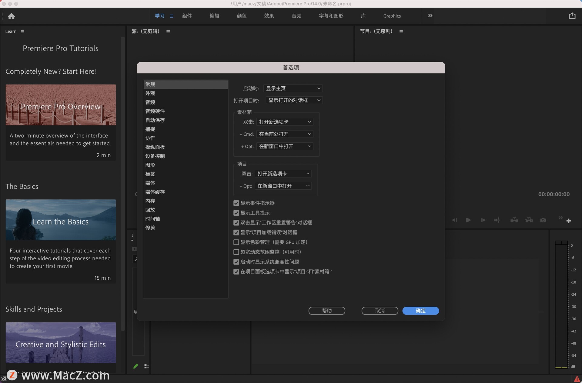Click the Play button in monitor panel
This screenshot has height=383, width=582.
point(467,220)
